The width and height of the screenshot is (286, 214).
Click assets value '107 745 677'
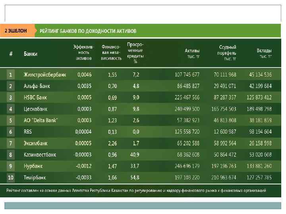(187, 75)
